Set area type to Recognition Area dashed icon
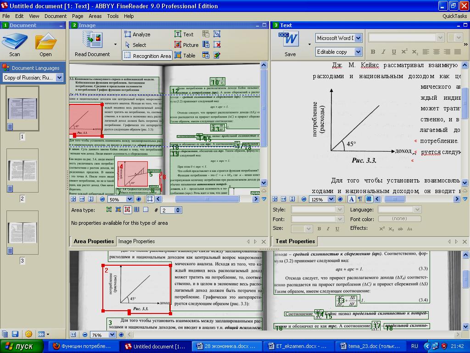The image size is (470, 353). pyautogui.click(x=145, y=210)
